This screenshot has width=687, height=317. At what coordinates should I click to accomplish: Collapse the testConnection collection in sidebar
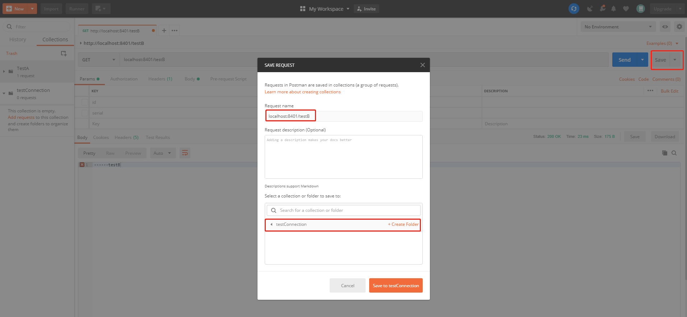[4, 93]
